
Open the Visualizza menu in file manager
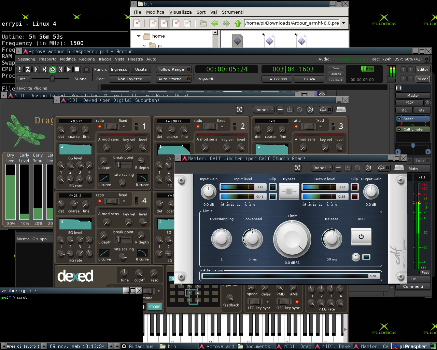181,12
